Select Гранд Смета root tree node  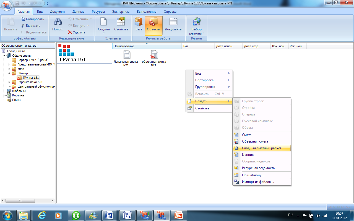pos(16,51)
